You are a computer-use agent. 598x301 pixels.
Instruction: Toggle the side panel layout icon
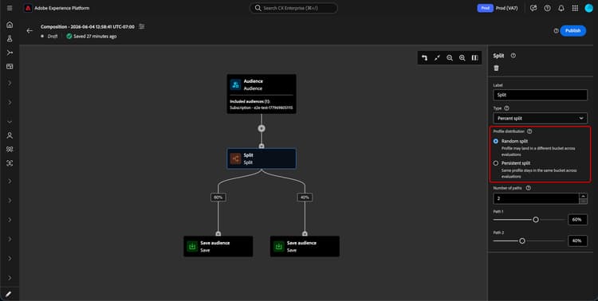click(x=475, y=58)
